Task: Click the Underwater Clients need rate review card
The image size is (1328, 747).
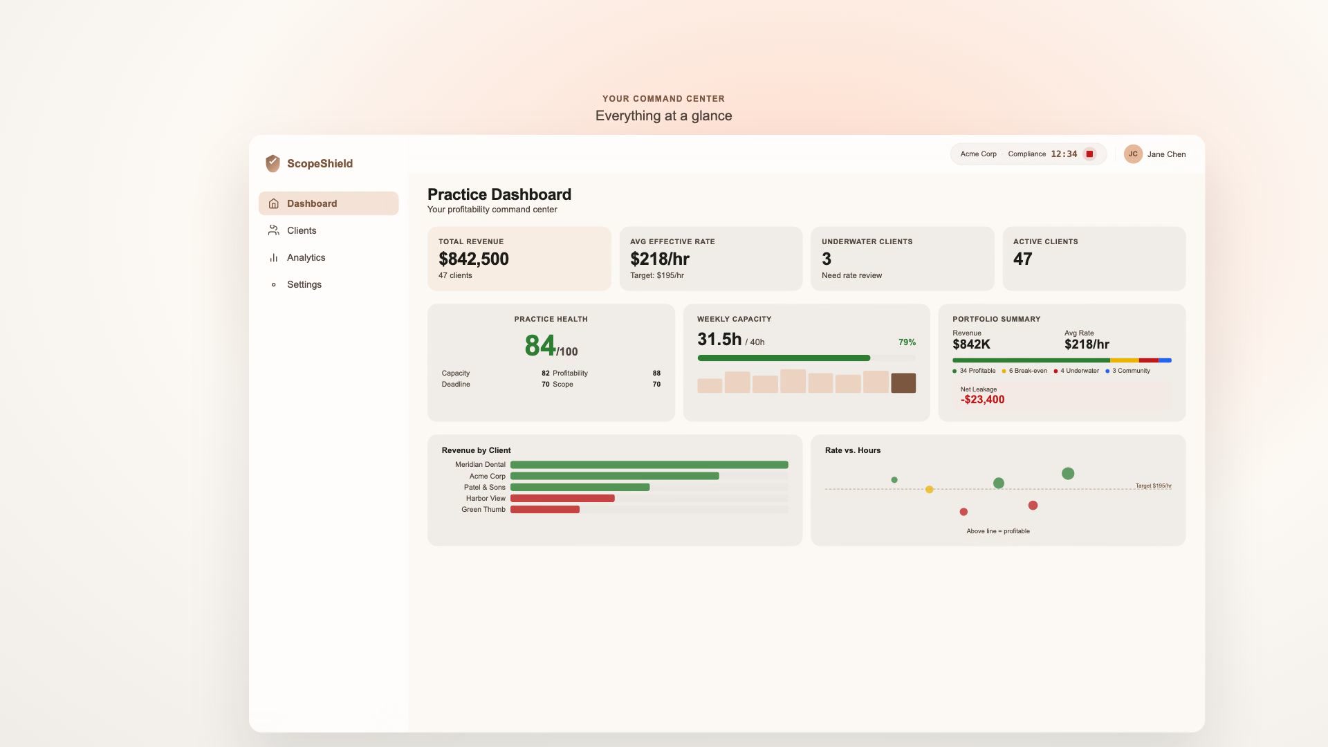Action: point(902,258)
